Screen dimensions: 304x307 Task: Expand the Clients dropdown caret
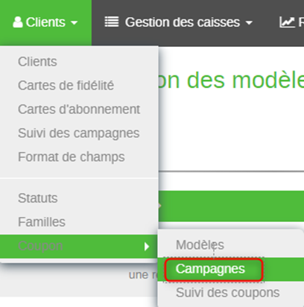point(74,23)
